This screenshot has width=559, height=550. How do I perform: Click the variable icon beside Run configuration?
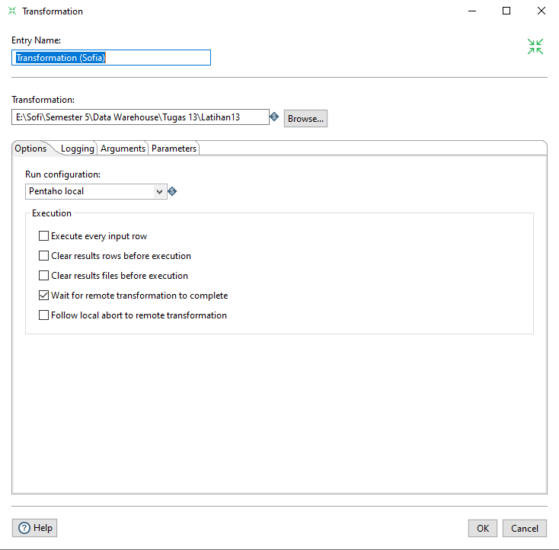[172, 191]
